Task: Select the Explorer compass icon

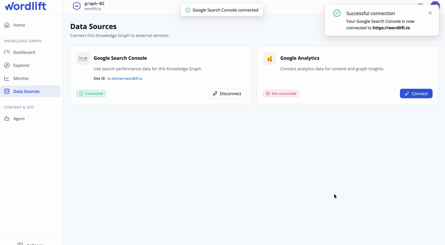Action: [x=7, y=65]
